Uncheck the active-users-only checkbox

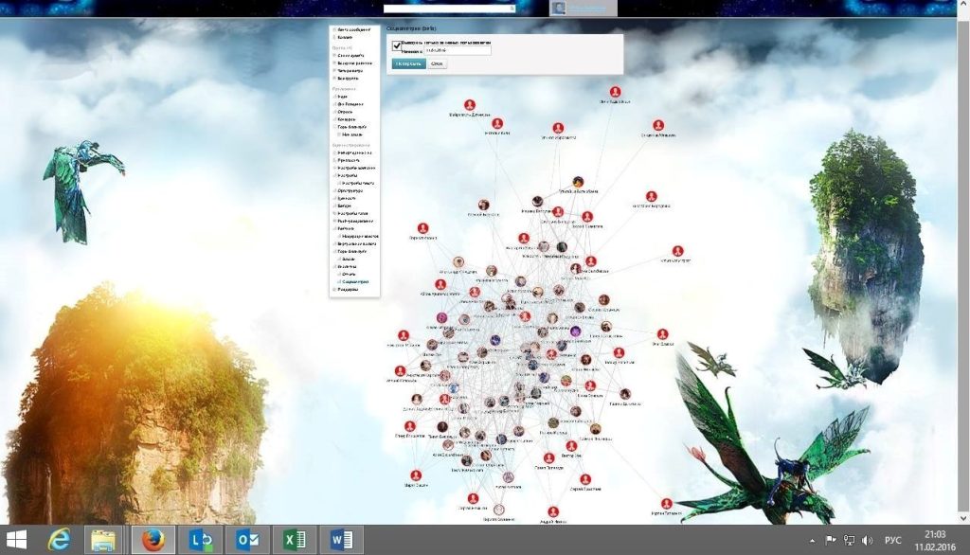[x=397, y=45]
